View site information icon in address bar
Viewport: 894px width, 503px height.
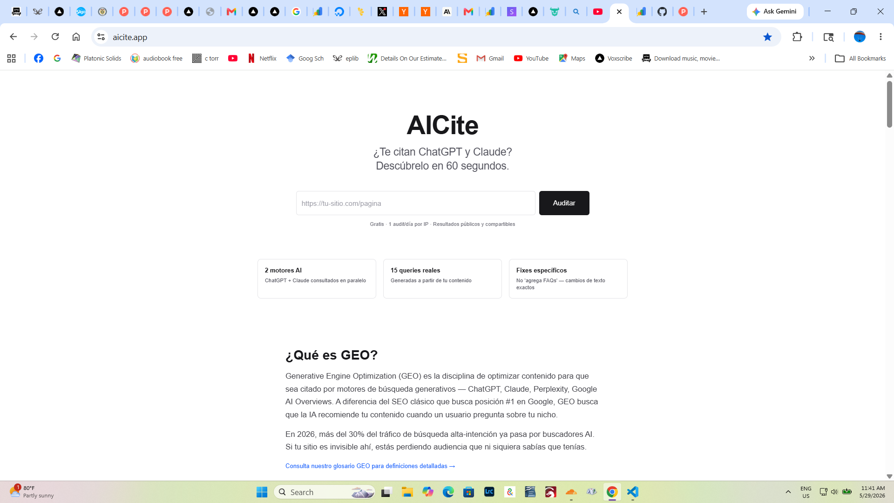tap(101, 37)
